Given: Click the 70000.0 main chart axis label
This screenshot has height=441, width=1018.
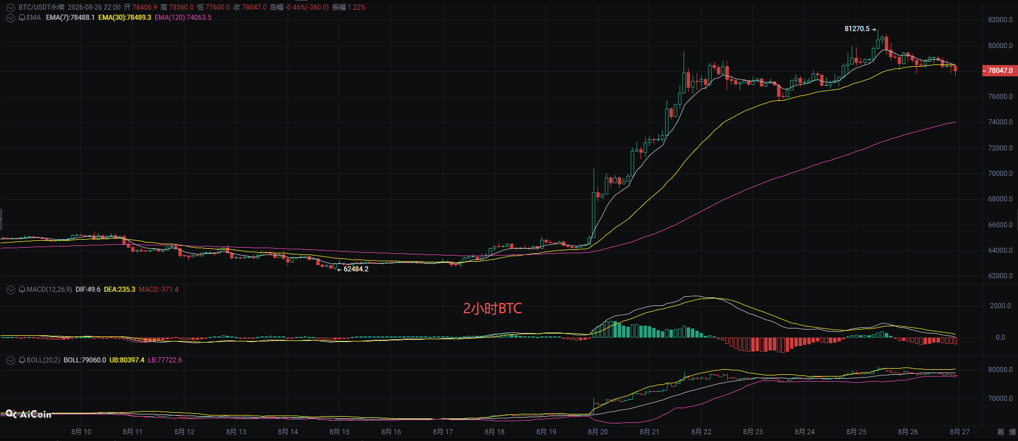Looking at the screenshot, I should [x=1000, y=174].
